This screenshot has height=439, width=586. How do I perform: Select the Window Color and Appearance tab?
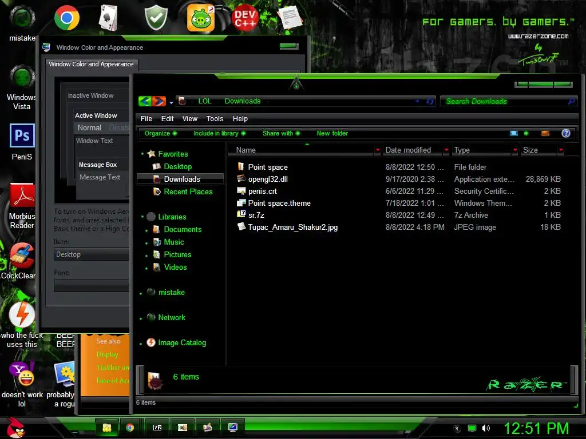coord(92,64)
